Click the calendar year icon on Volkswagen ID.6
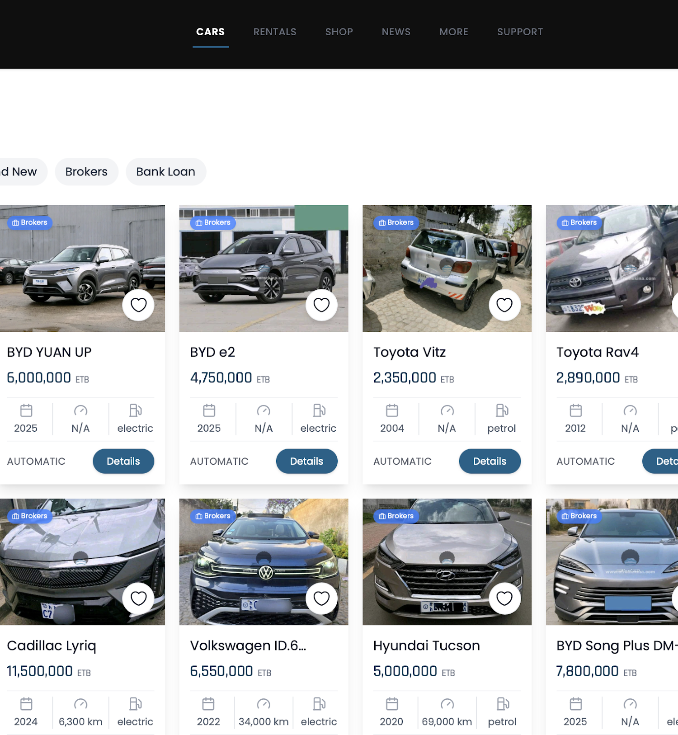The width and height of the screenshot is (678, 735). 208,704
